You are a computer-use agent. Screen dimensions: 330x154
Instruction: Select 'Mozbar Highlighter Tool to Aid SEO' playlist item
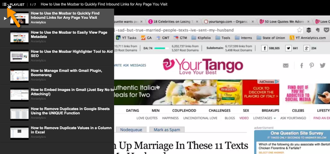(57, 56)
